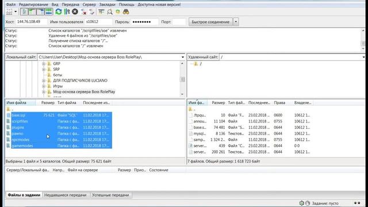This screenshot has height=207, width=368.
Task: Open the Передача menu
Action: coord(70,5)
